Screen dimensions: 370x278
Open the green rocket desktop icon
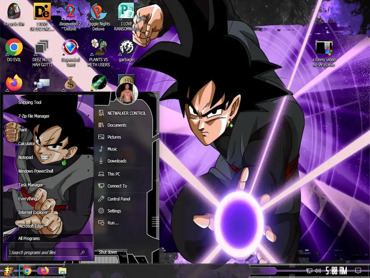(x=99, y=83)
